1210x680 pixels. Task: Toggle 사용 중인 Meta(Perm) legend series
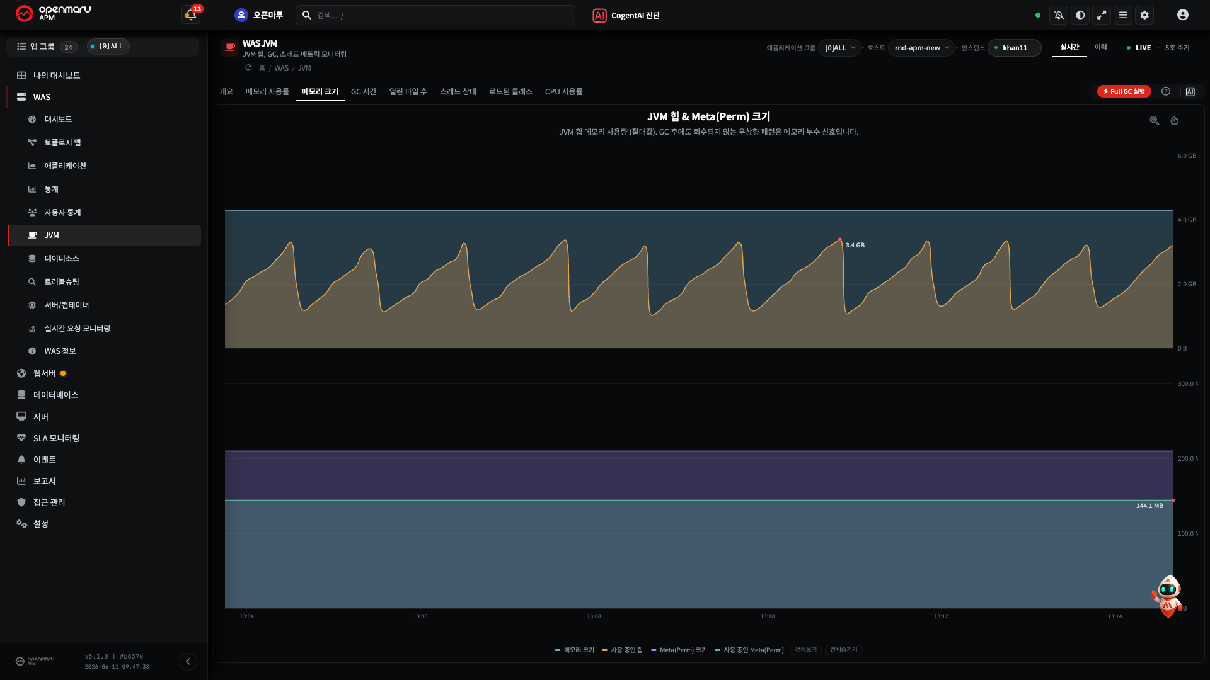pos(750,650)
